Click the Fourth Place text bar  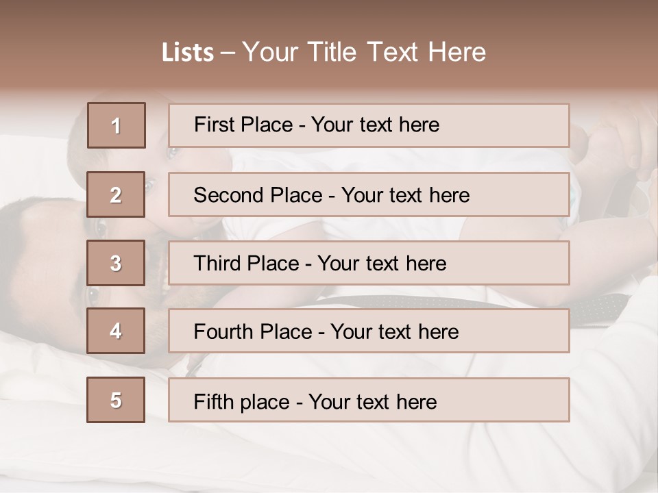[369, 331]
